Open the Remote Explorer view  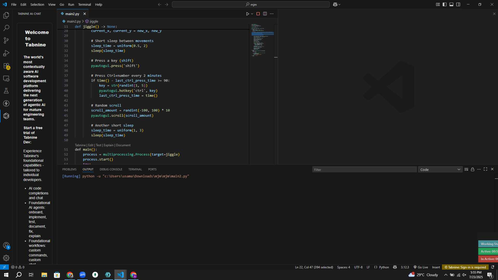click(6, 78)
